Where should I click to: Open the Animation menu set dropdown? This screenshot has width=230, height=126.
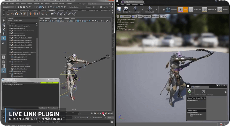[8, 7]
